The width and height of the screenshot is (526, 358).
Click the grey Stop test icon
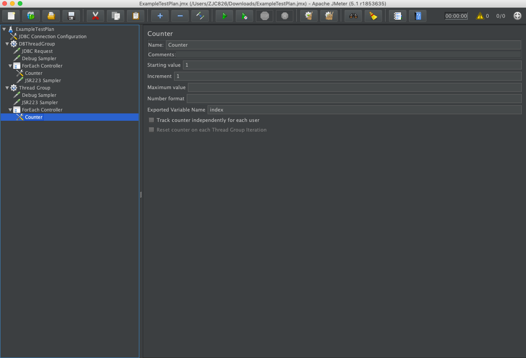[264, 16]
